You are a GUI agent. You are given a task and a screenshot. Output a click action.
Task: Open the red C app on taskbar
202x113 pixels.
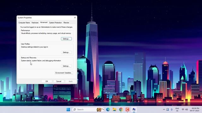pyautogui.click(x=128, y=110)
